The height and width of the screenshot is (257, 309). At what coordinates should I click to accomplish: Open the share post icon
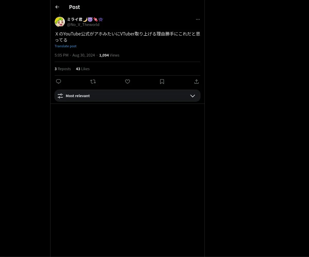pyautogui.click(x=196, y=81)
